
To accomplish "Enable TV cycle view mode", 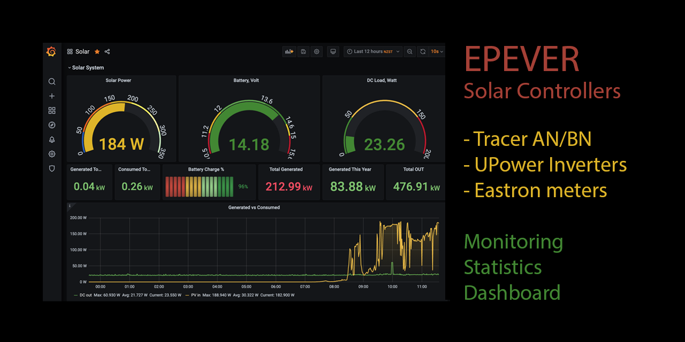I will click(333, 51).
